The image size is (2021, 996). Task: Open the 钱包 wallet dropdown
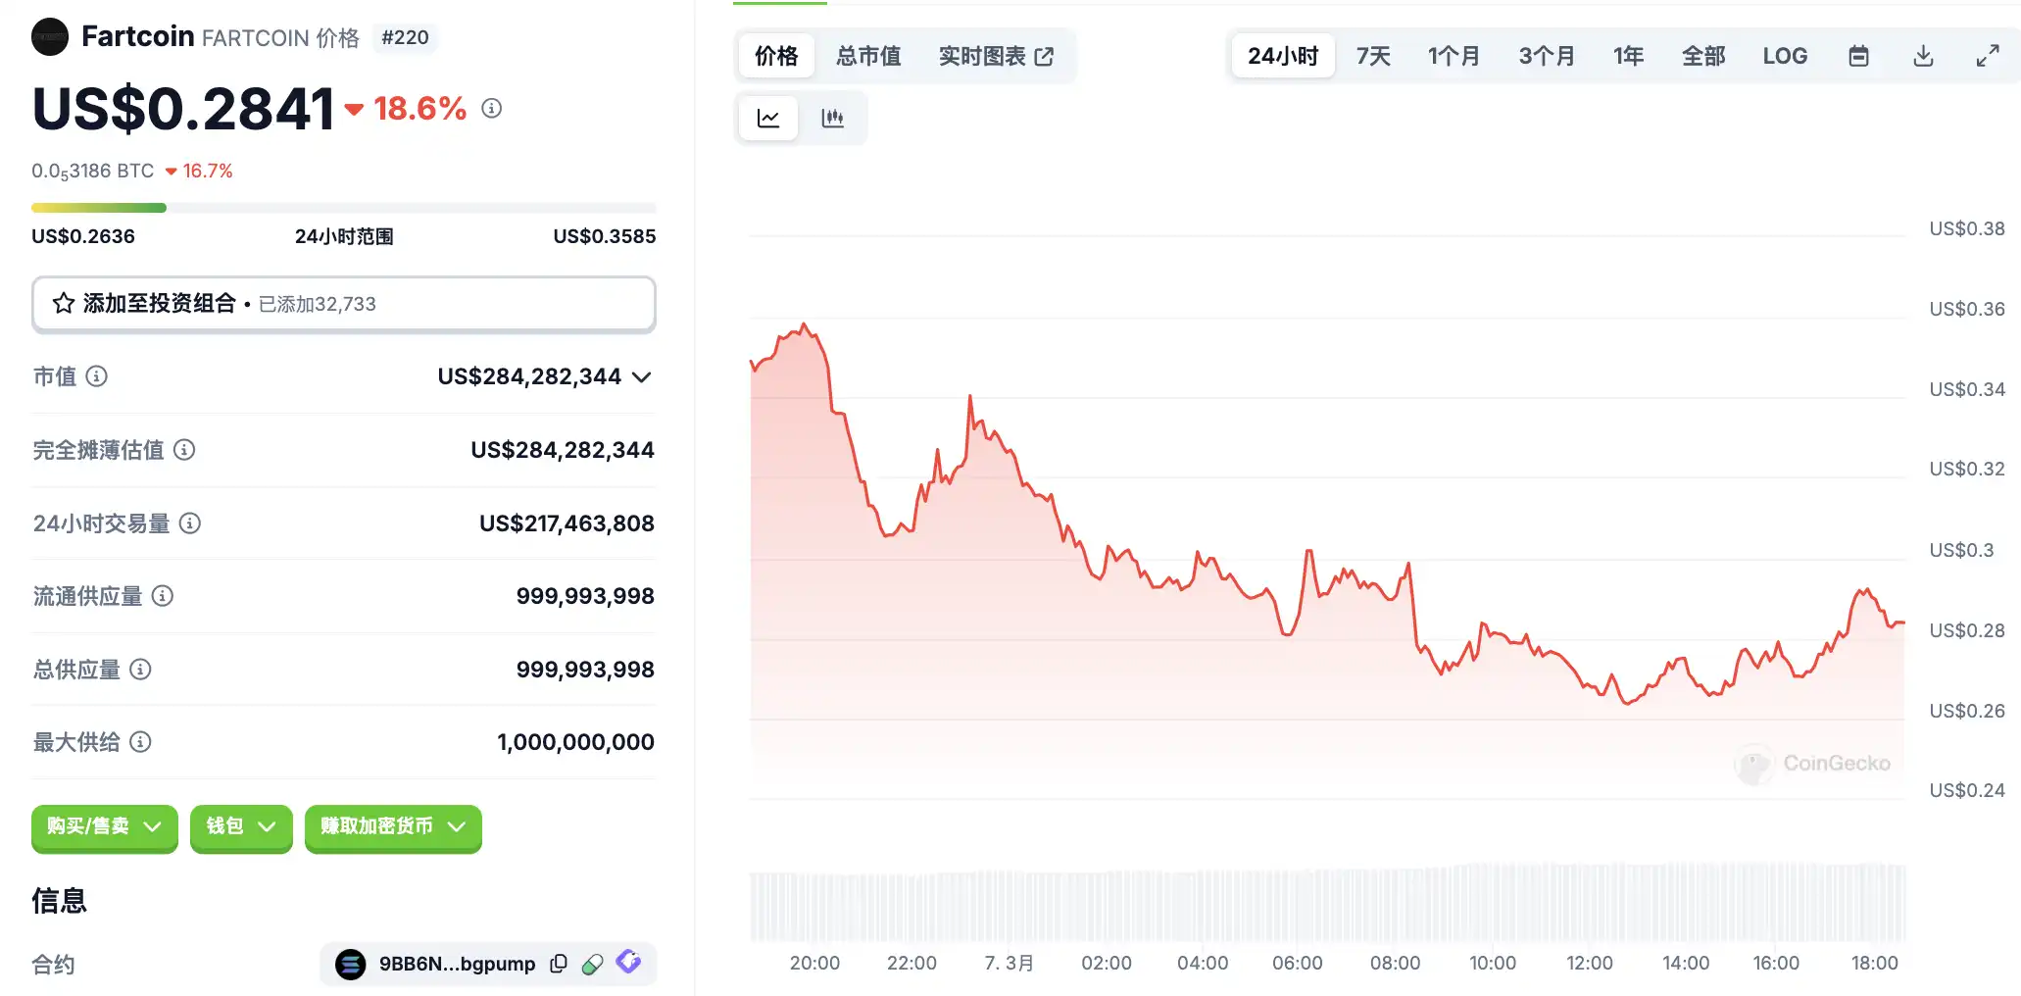pos(240,826)
